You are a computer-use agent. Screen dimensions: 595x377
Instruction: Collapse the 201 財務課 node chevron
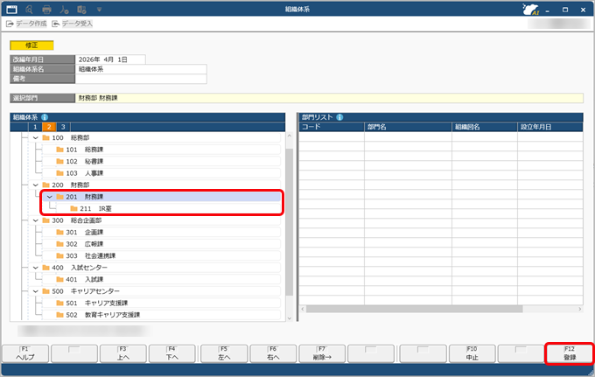[x=49, y=197]
